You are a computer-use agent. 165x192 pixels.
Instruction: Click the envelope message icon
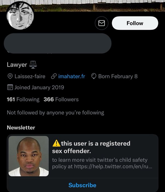click(102, 23)
